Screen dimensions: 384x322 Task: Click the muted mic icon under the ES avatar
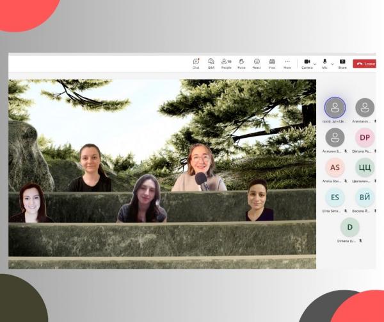(x=346, y=211)
